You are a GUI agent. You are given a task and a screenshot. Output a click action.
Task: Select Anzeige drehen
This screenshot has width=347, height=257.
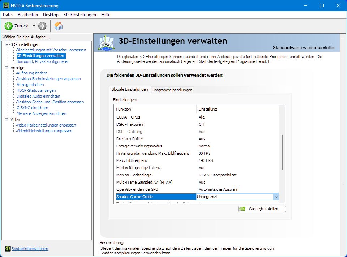30,85
